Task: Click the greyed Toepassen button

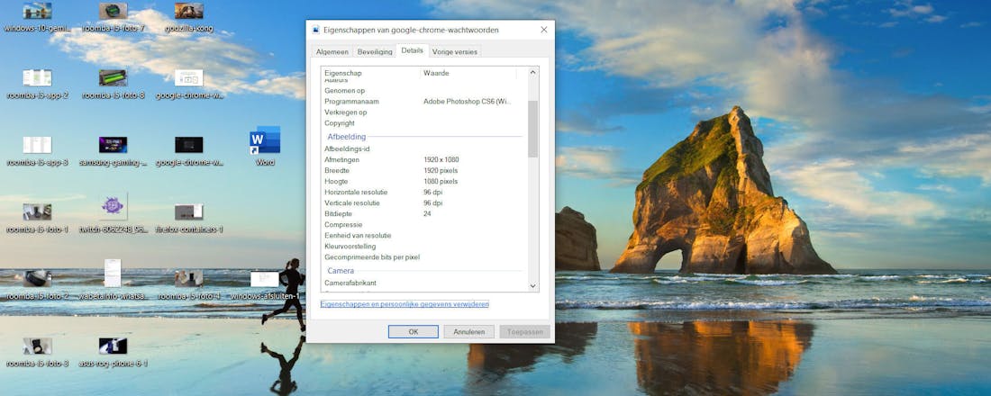Action: 524,331
